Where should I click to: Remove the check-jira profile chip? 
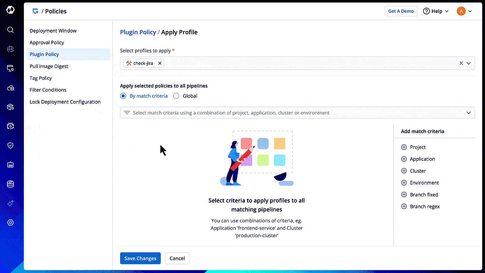point(160,63)
